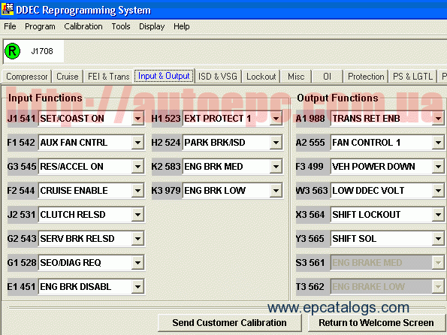
Task: Switch to the Compressor tab
Action: pos(27,77)
